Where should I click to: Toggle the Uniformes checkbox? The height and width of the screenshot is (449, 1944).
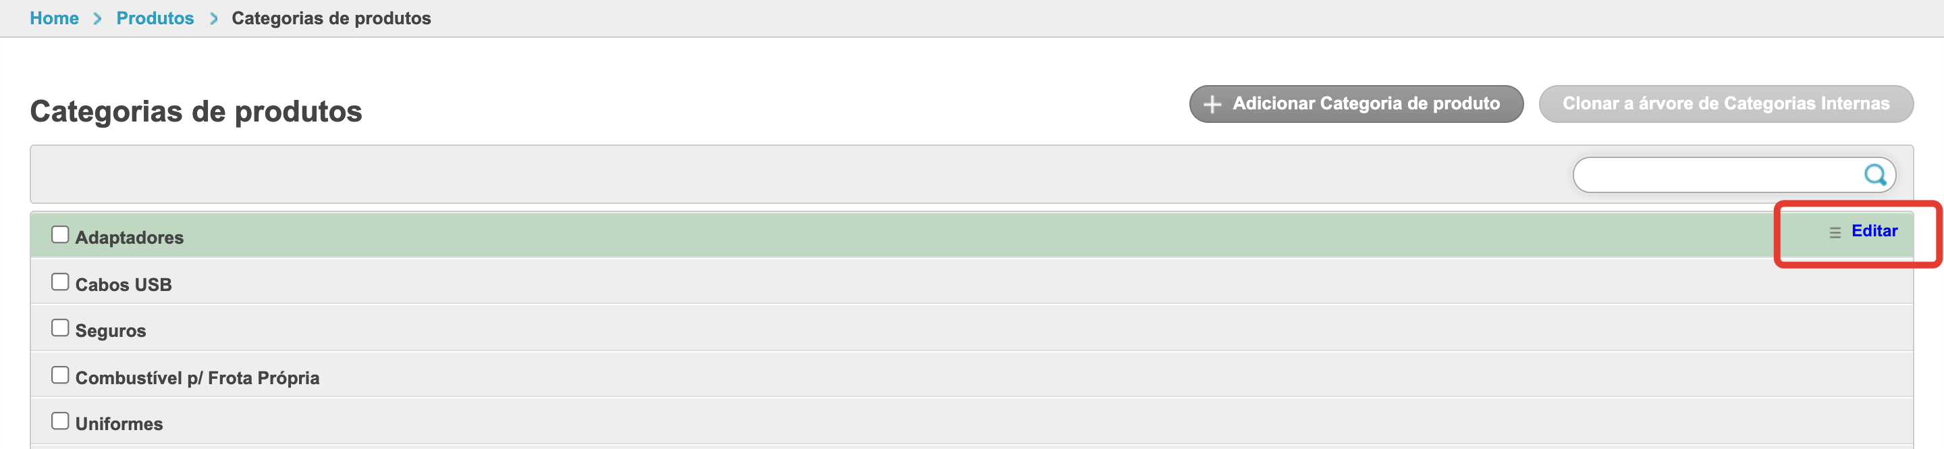(59, 421)
